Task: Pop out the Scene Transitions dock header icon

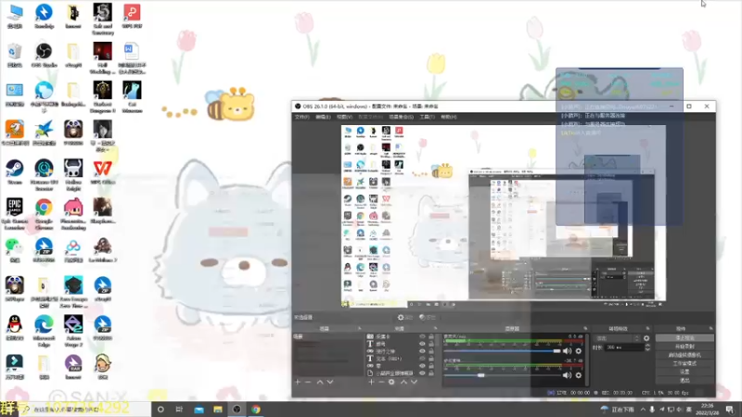Action: [647, 328]
